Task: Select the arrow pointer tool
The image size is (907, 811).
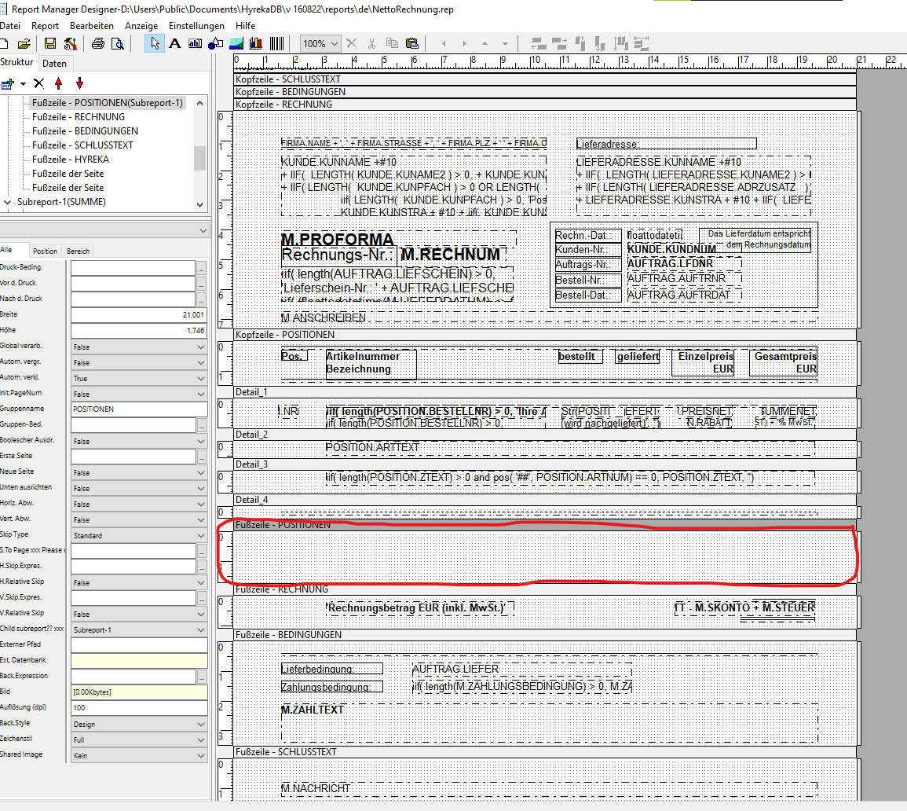Action: coord(155,43)
